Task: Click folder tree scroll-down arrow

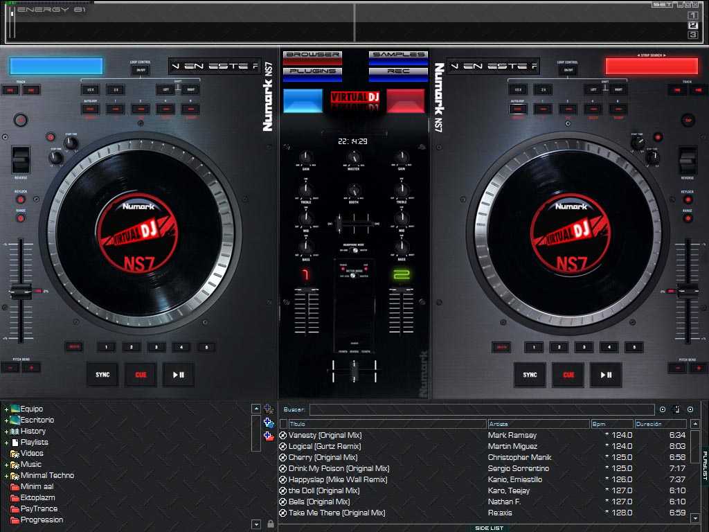Action: tap(256, 524)
